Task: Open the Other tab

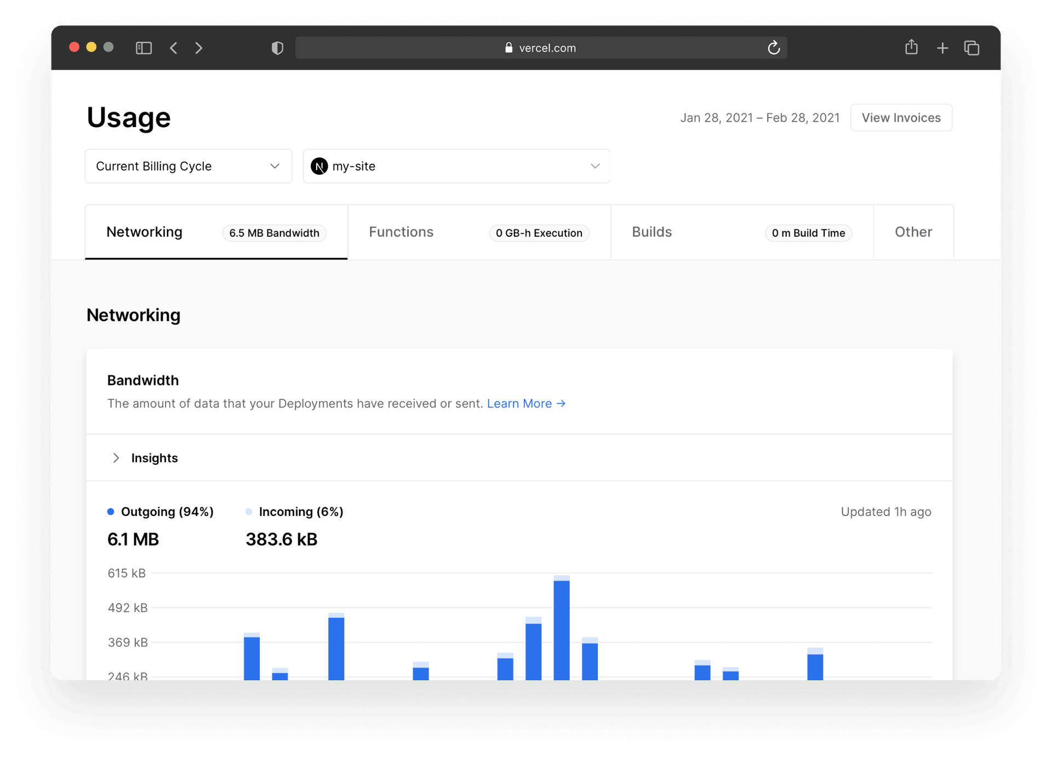Action: pyautogui.click(x=913, y=232)
